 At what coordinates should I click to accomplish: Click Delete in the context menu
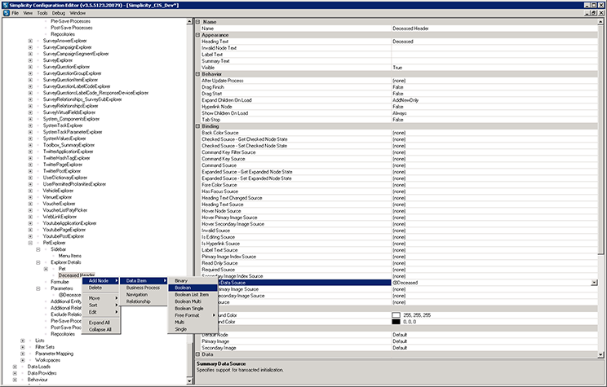tap(101, 288)
